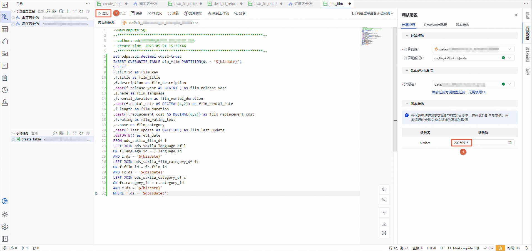The image size is (532, 251).
Task: Click the 前往运维查看手动实例 link
Action: click(x=373, y=13)
